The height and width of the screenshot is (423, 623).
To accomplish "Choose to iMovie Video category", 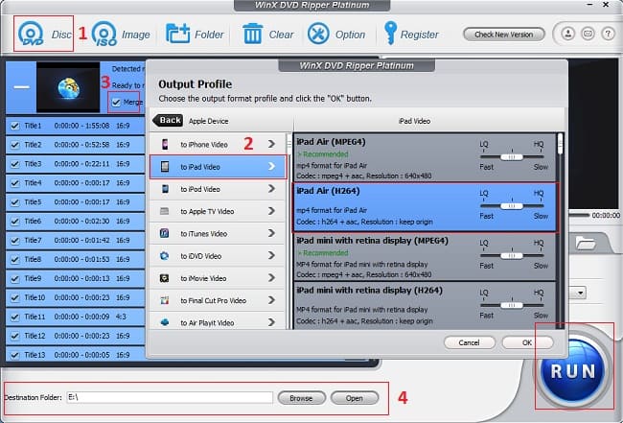I will [218, 278].
